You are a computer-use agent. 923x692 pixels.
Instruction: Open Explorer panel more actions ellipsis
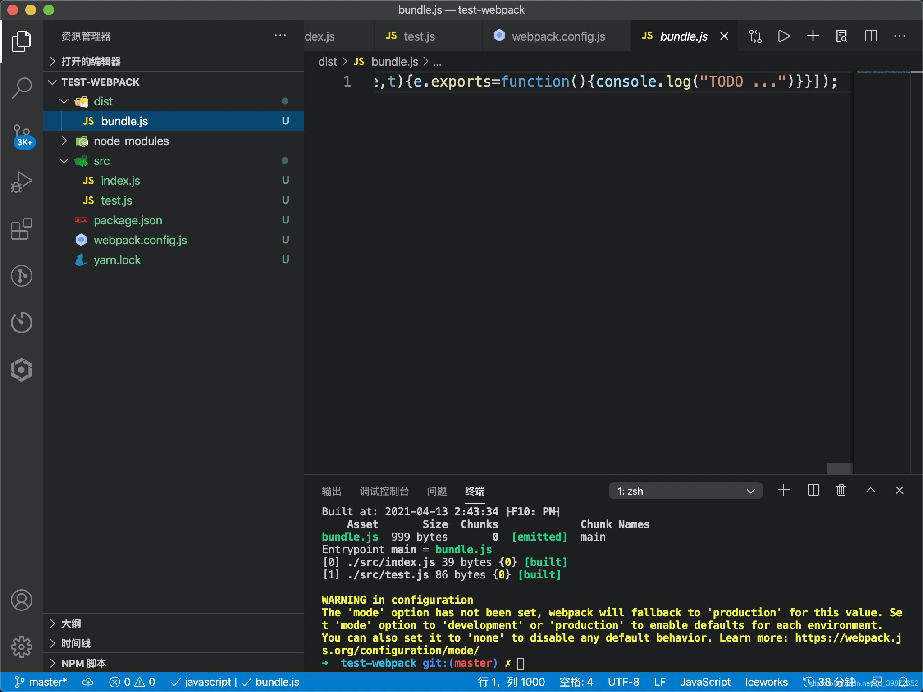[280, 35]
